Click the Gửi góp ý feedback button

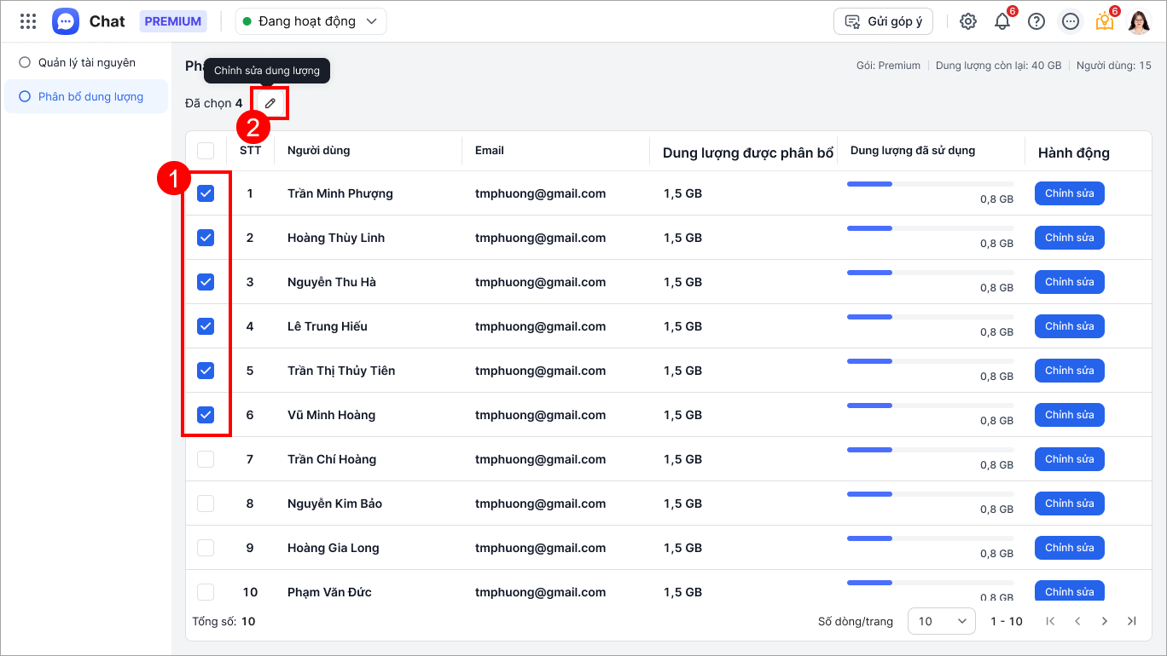coord(883,21)
